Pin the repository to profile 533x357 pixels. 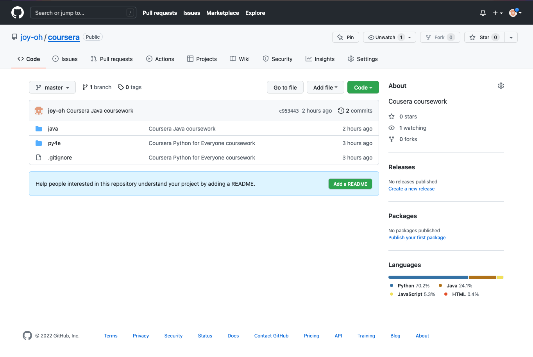[x=346, y=37]
